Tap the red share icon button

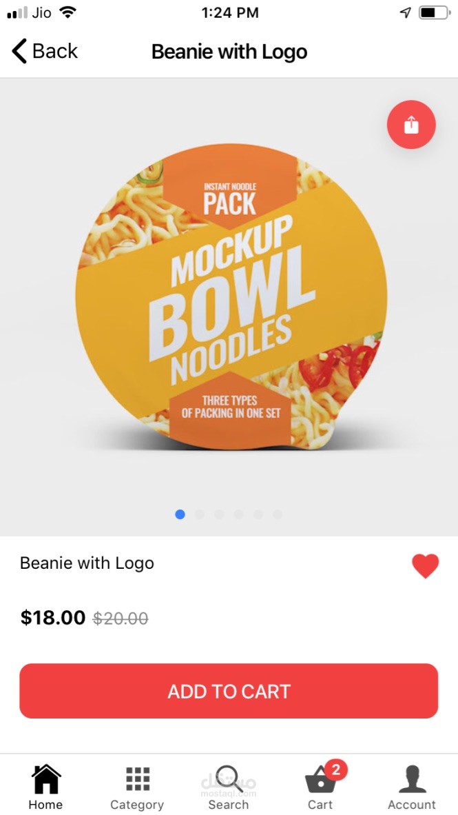coord(411,125)
